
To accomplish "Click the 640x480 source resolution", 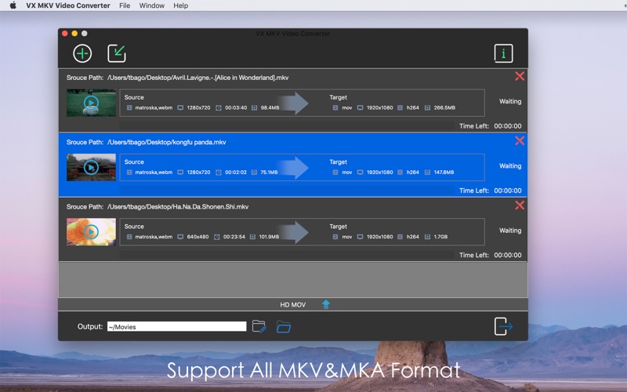I will tap(198, 237).
